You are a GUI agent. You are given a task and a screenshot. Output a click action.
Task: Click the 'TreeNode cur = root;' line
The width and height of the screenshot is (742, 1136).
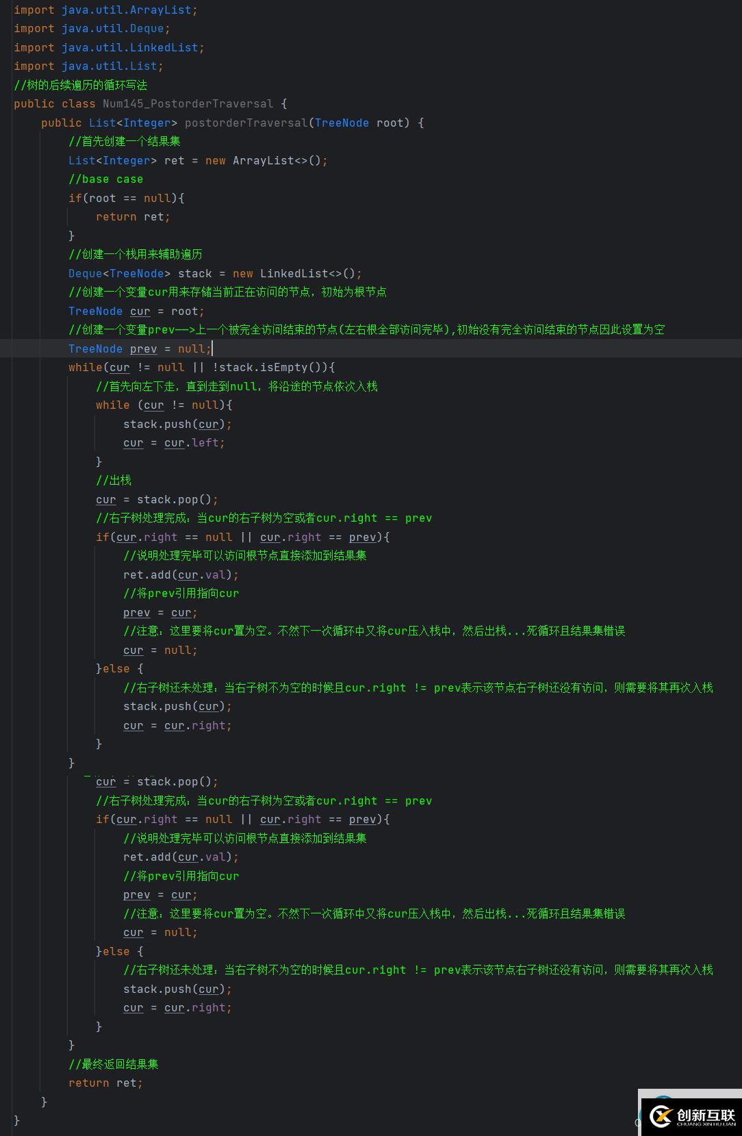[x=136, y=312]
